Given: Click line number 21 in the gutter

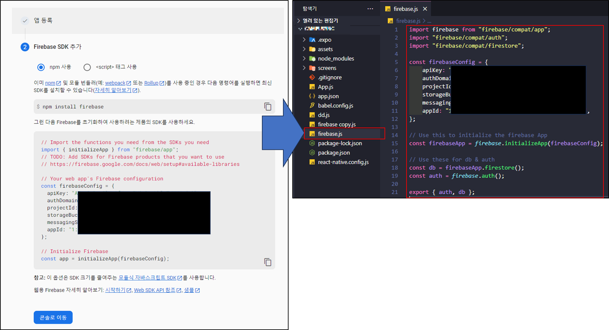Looking at the screenshot, I should click(x=394, y=192).
